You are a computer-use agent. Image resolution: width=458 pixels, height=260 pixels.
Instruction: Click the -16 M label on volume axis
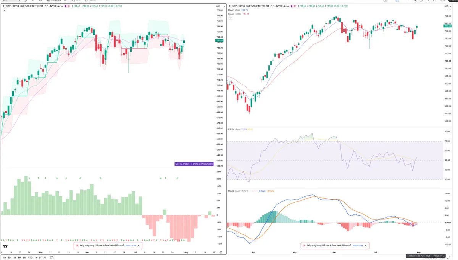coord(219,244)
